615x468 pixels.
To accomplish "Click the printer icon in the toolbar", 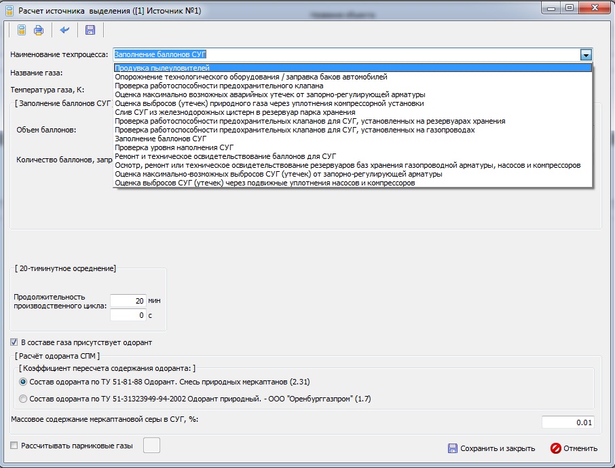I will [39, 30].
